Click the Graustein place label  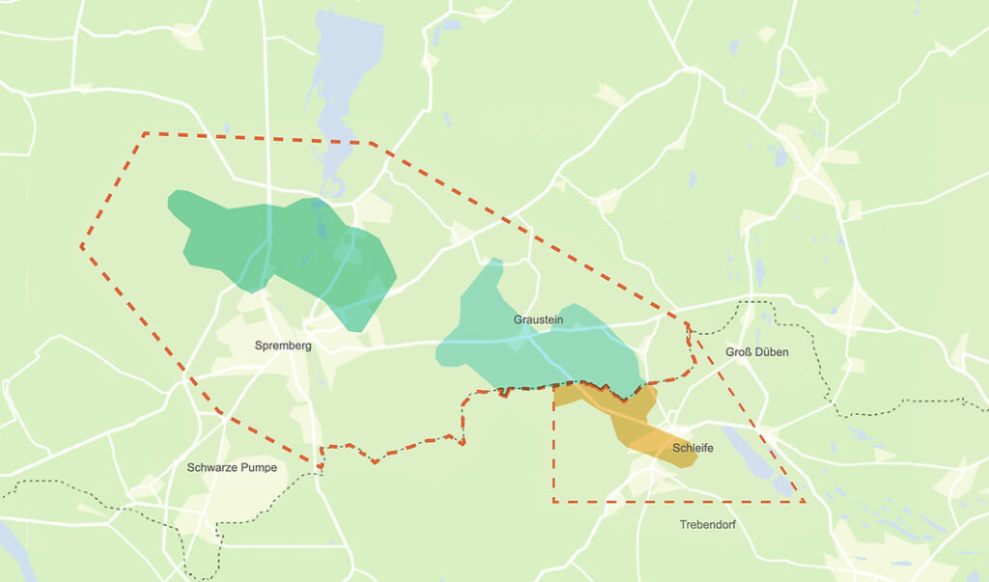(538, 319)
